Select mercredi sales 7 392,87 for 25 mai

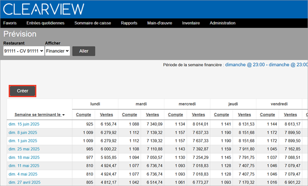200,149
